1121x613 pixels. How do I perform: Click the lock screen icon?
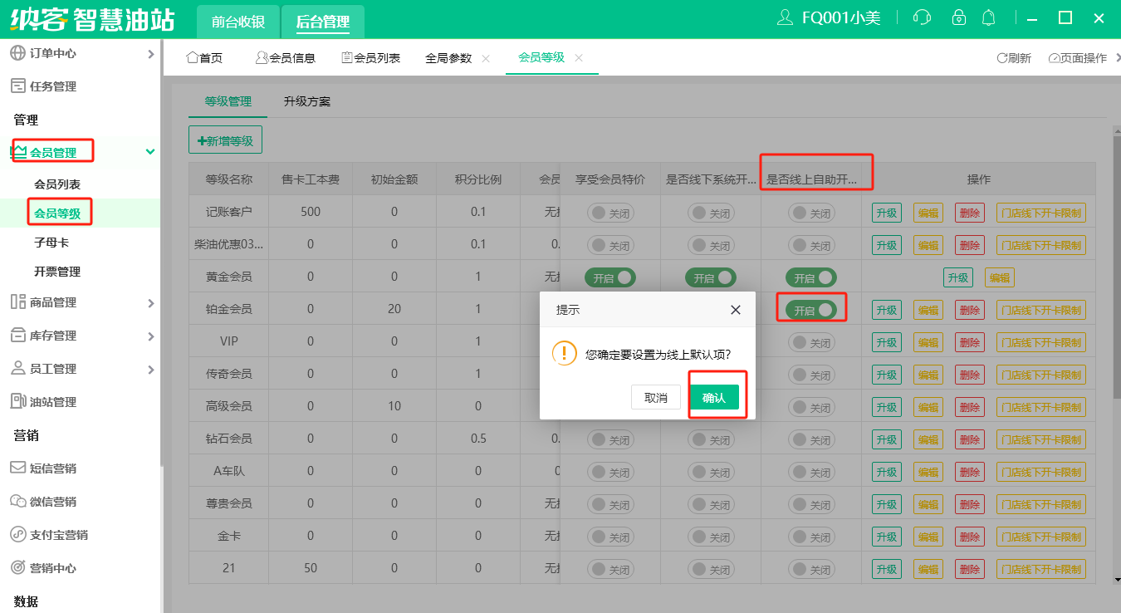(959, 17)
